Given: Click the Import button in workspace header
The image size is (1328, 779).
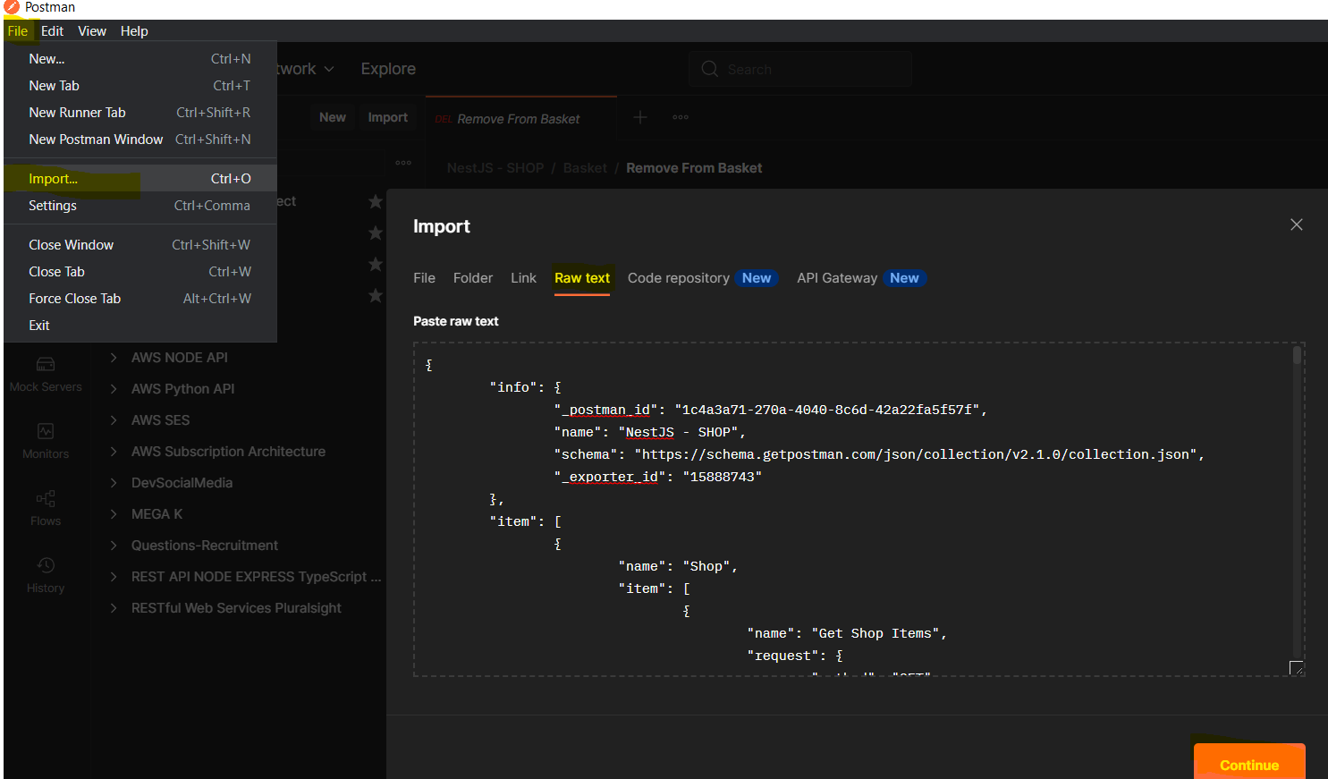Looking at the screenshot, I should pos(387,117).
